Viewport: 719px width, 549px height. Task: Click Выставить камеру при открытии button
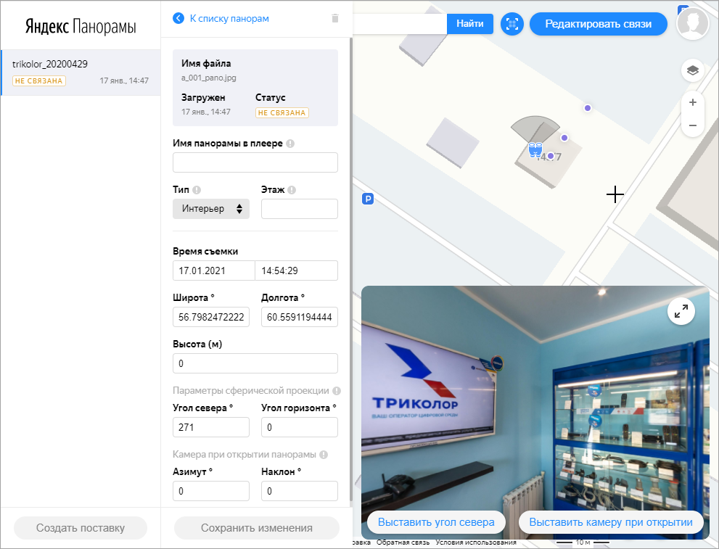coord(611,522)
